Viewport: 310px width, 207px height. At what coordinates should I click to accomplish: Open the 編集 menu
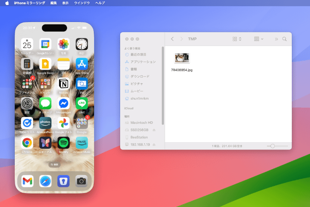(x=53, y=3)
